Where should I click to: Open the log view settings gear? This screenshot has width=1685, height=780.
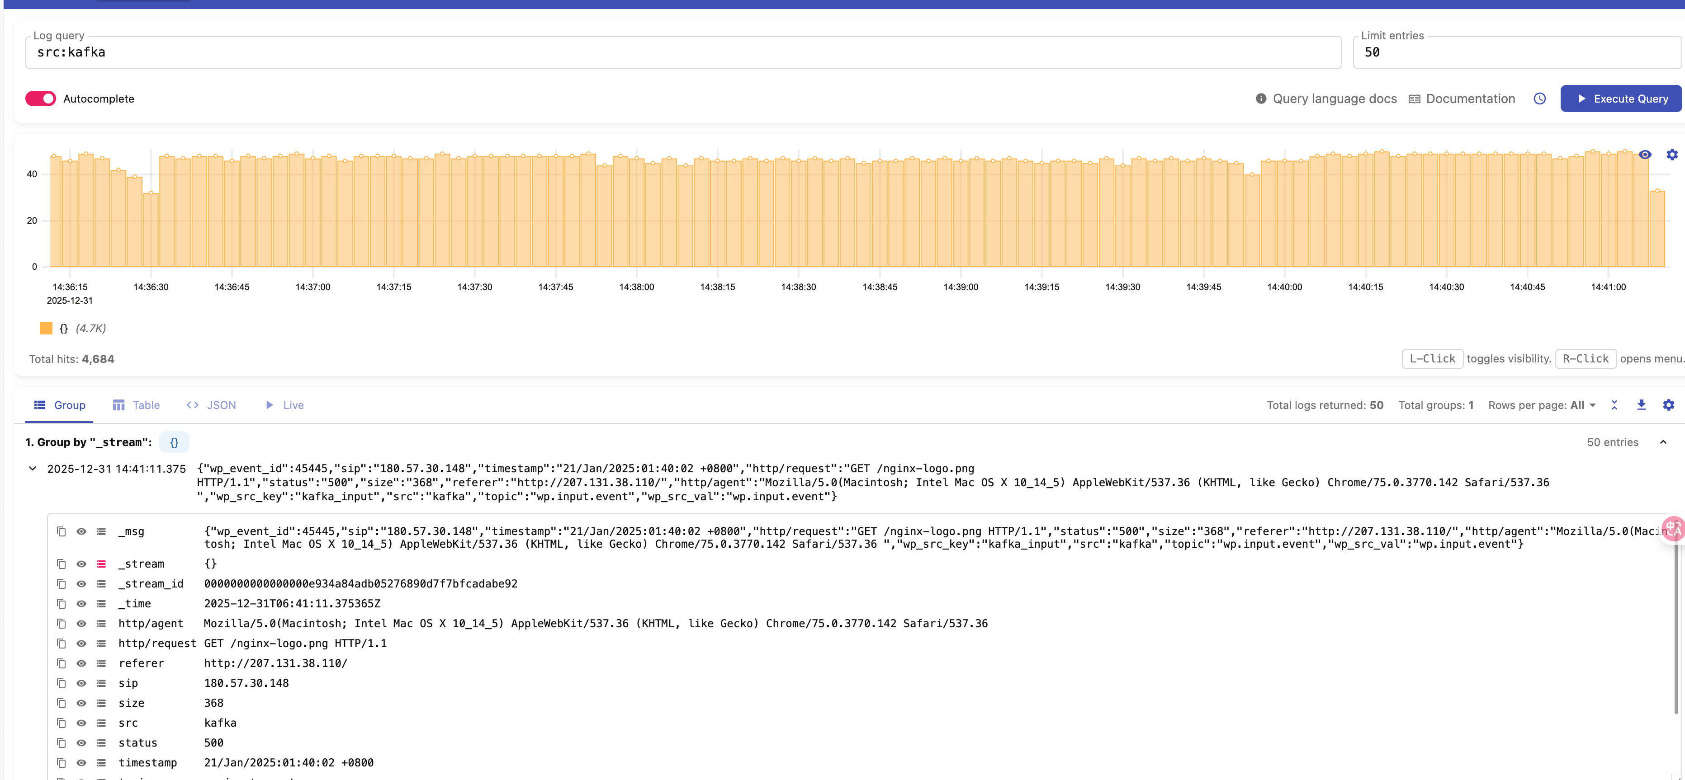[1668, 405]
